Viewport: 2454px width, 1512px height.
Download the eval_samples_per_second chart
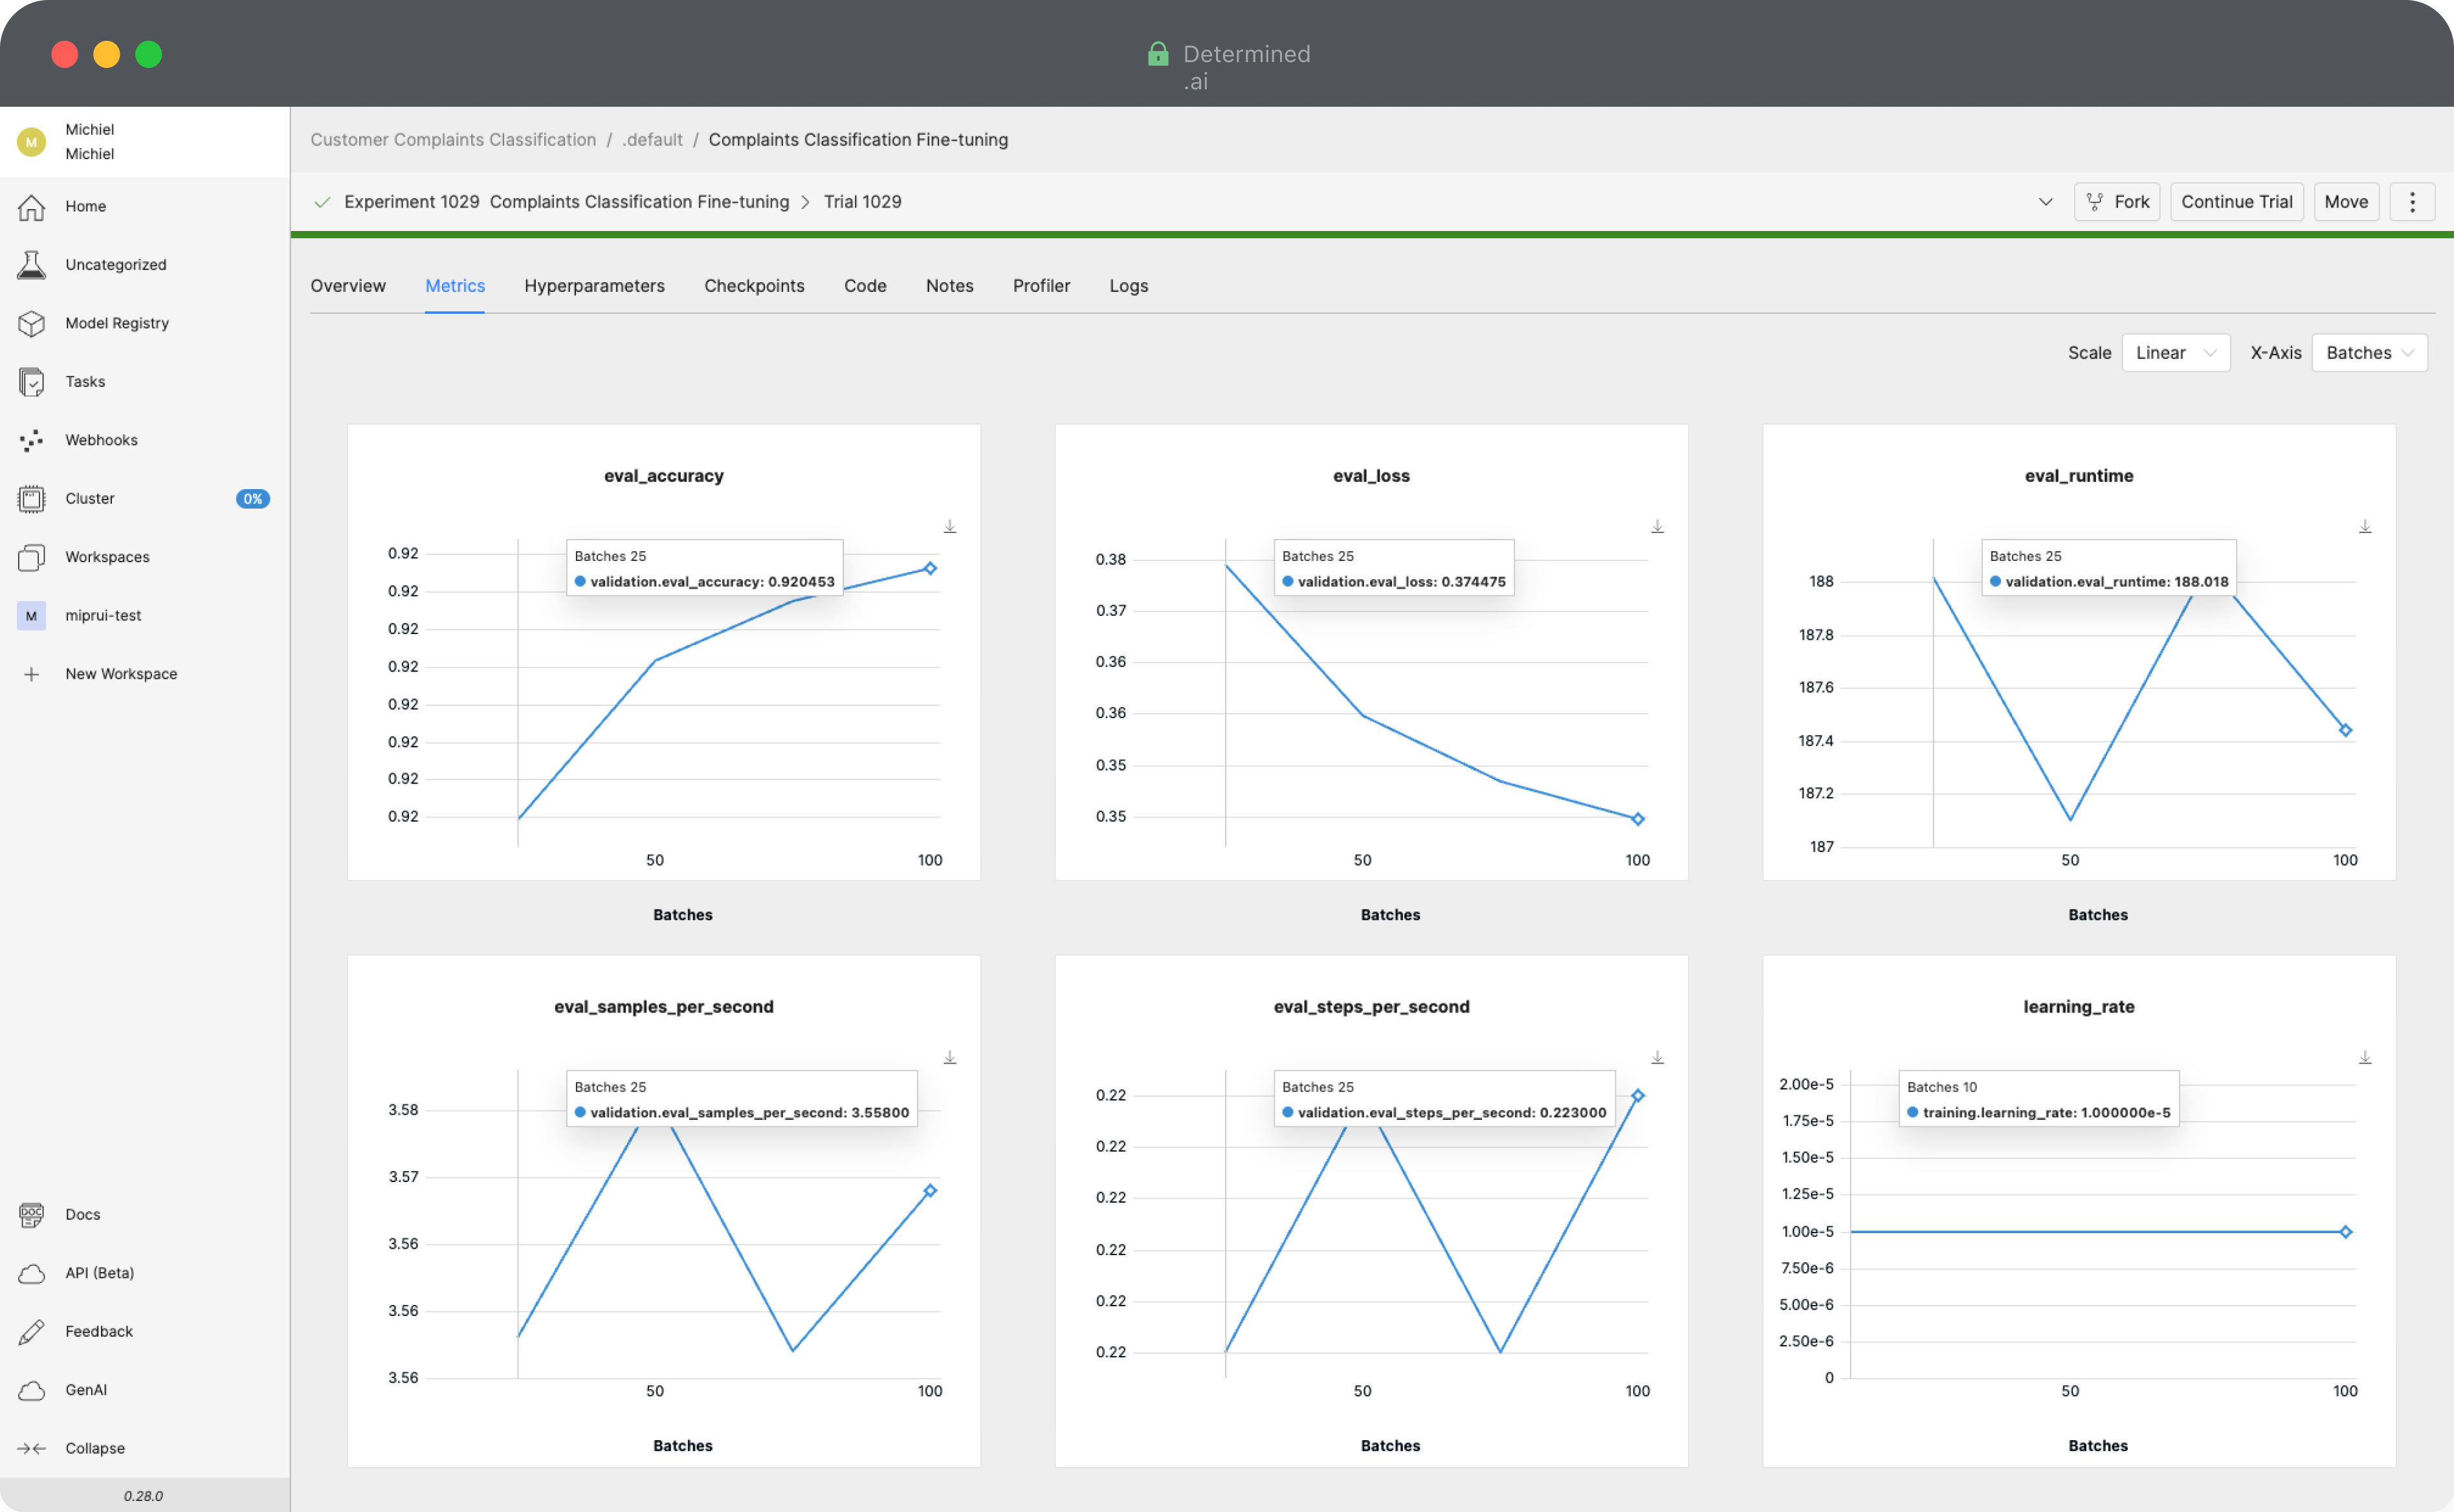click(950, 1058)
